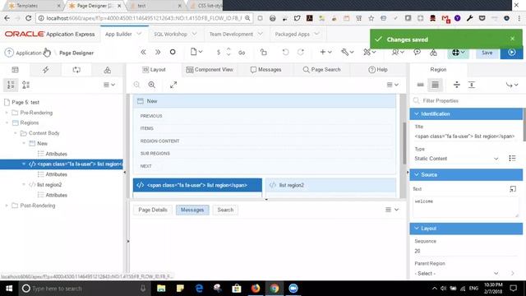Open the Rendering tree tab
Viewport: 526px width, 296px height.
[15, 70]
